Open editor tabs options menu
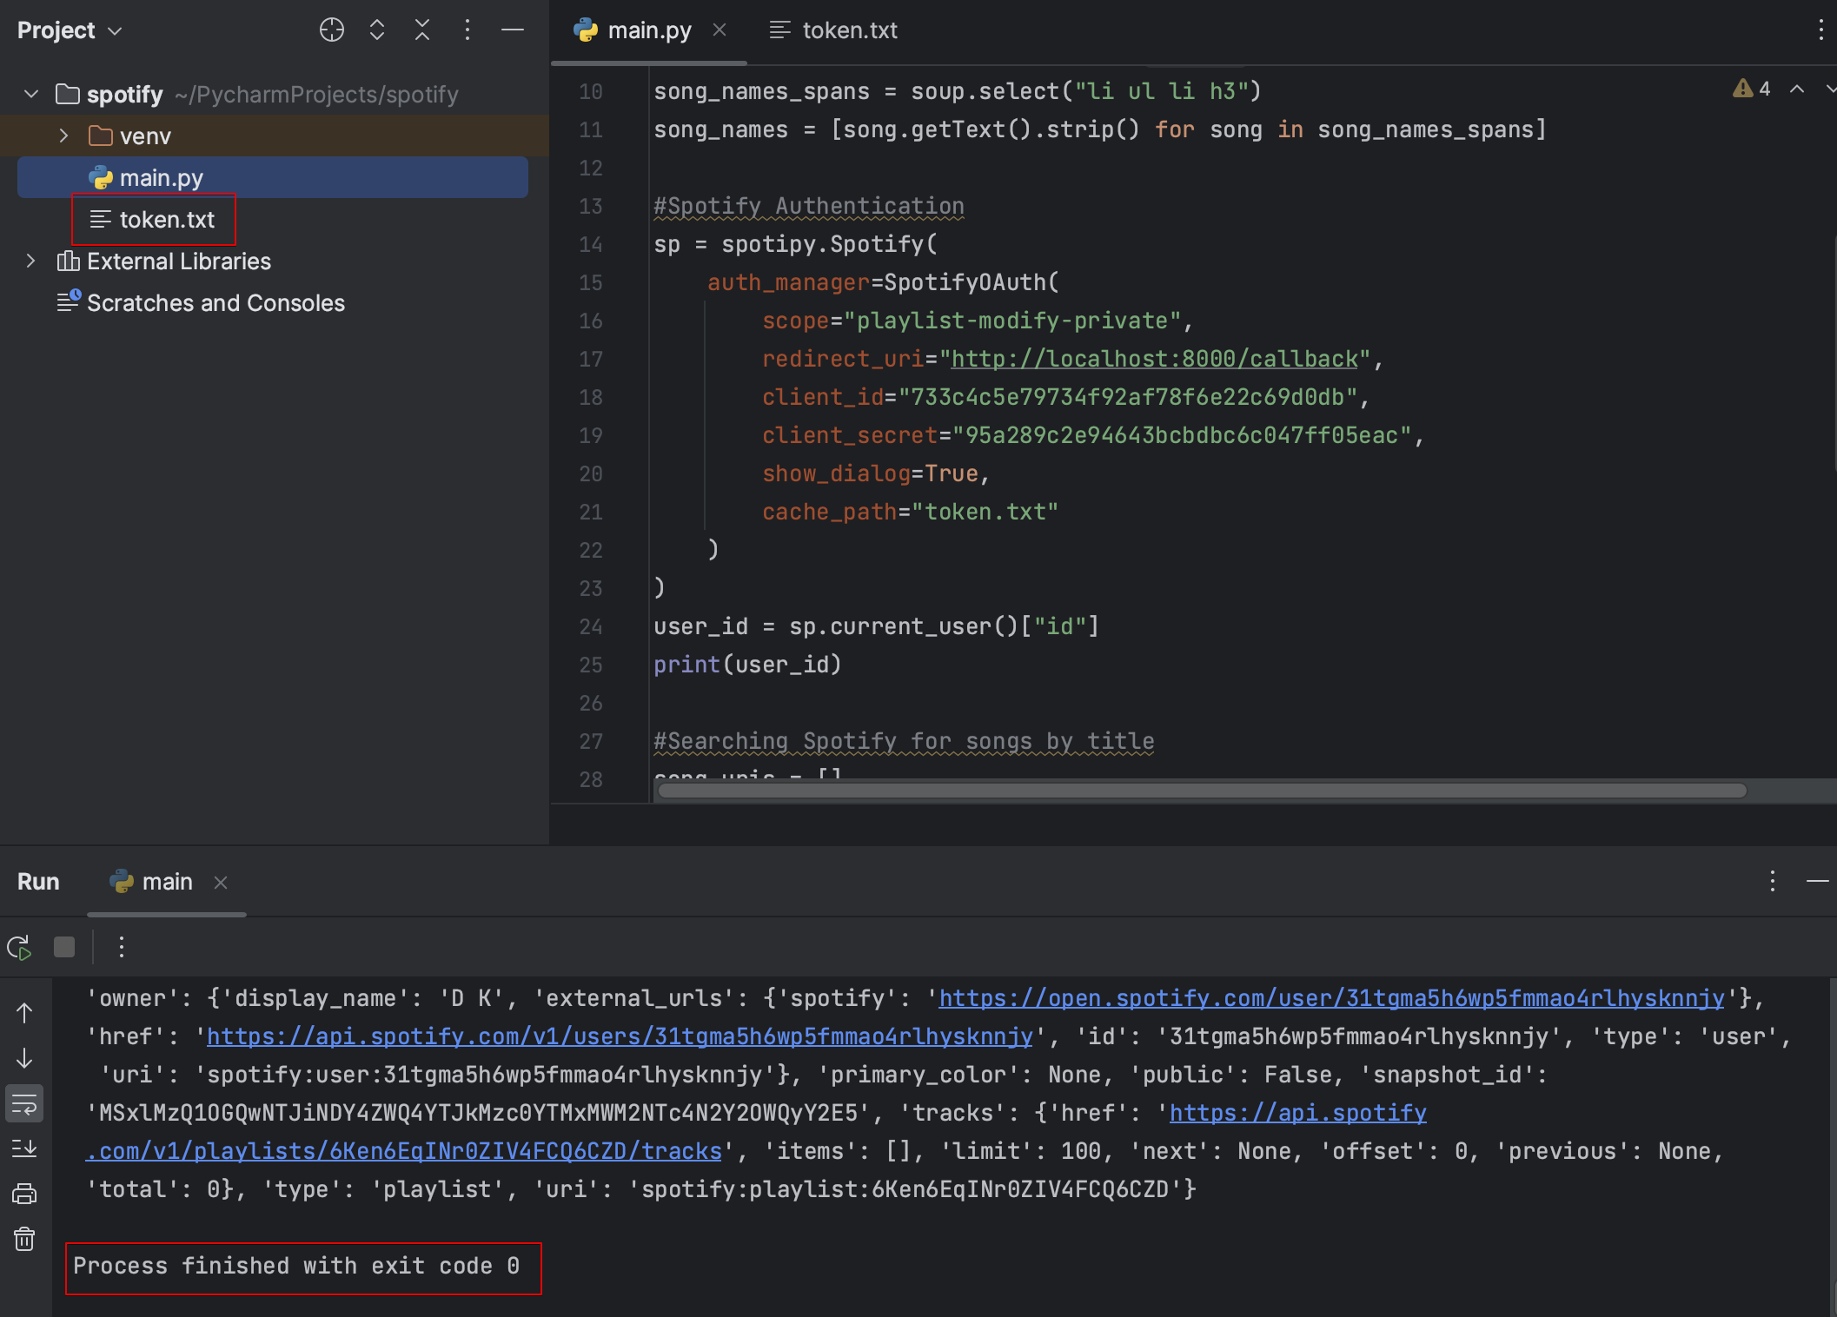This screenshot has height=1317, width=1837. [x=1820, y=30]
